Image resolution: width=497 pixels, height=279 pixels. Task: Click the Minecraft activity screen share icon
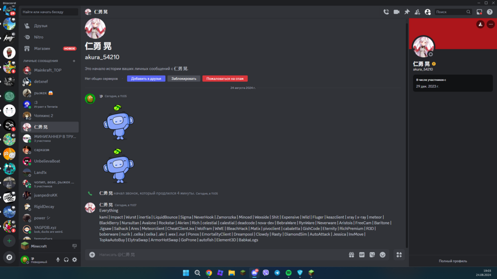coord(75,246)
